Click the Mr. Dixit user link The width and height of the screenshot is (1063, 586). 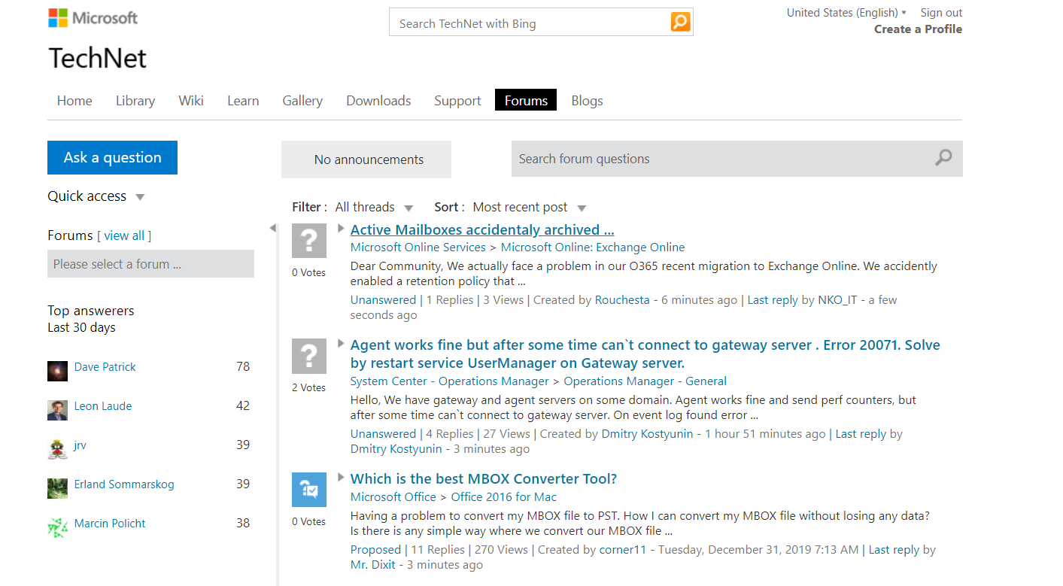click(x=373, y=564)
